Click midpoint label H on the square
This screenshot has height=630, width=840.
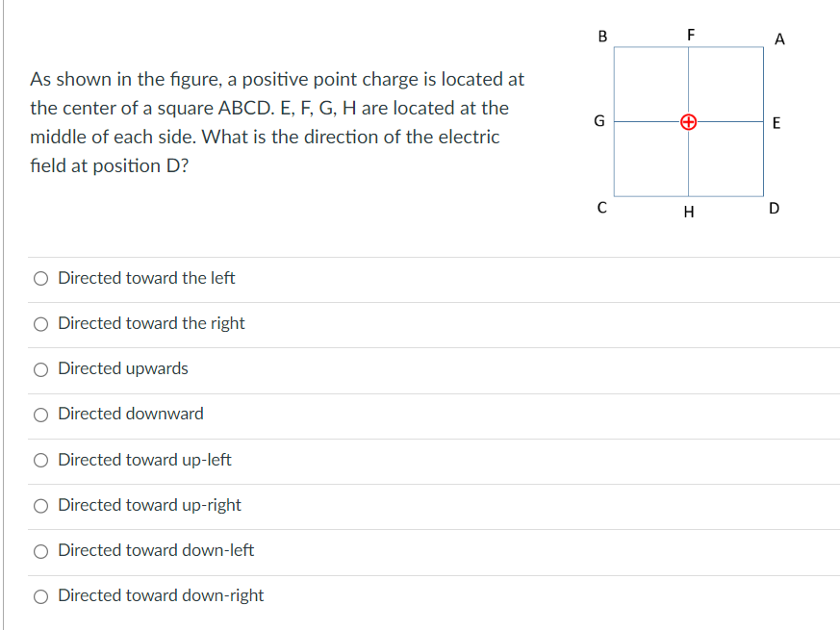click(x=688, y=213)
